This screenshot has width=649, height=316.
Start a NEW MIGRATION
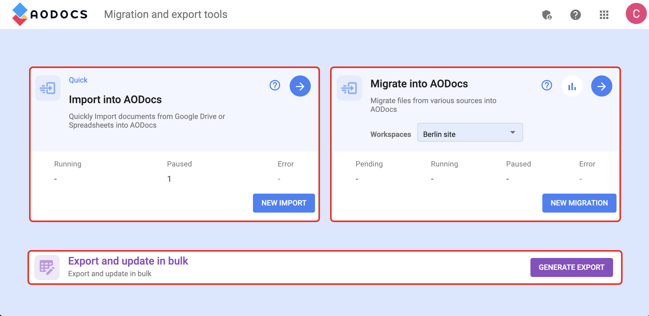click(579, 203)
